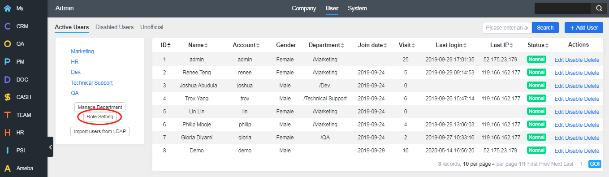Open the 10 per page dropdown

(479, 164)
